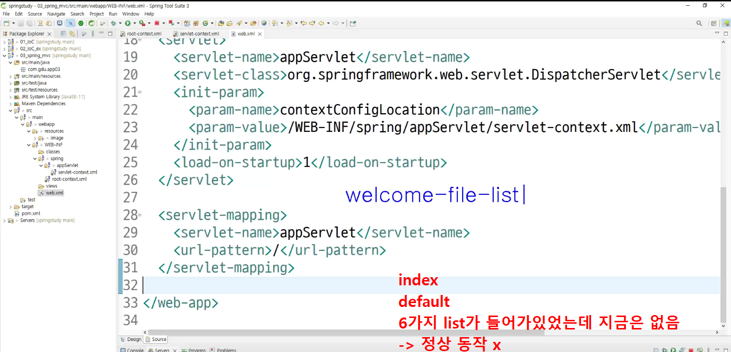Expand the Servers project node
Image resolution: width=731 pixels, height=352 pixels.
(x=4, y=221)
